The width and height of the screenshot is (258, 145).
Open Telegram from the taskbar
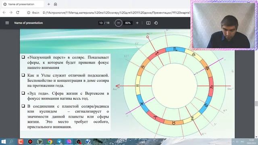(59, 141)
